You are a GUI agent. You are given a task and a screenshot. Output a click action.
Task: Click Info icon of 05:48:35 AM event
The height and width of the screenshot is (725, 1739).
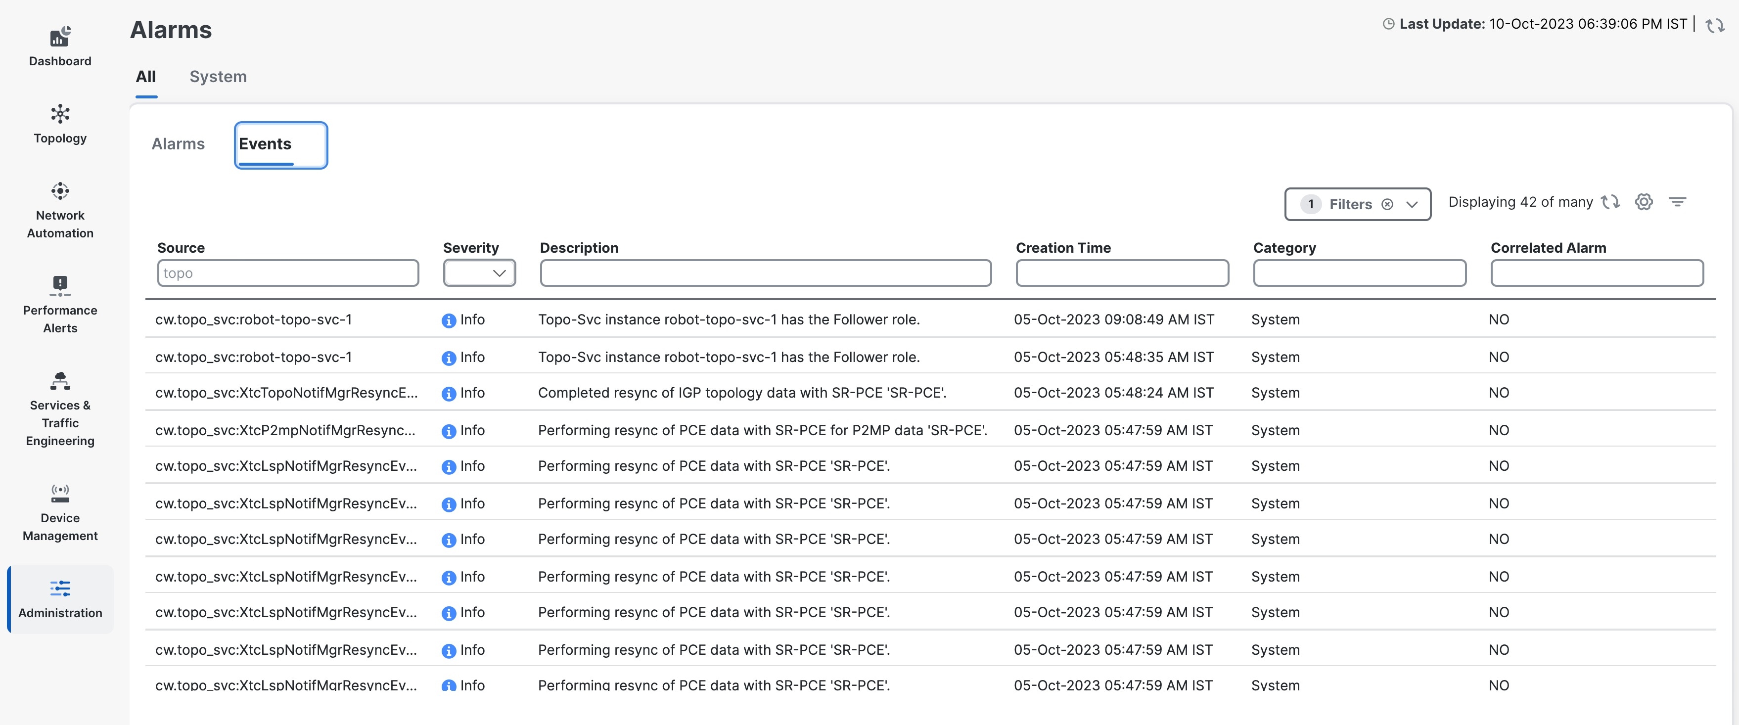click(448, 359)
